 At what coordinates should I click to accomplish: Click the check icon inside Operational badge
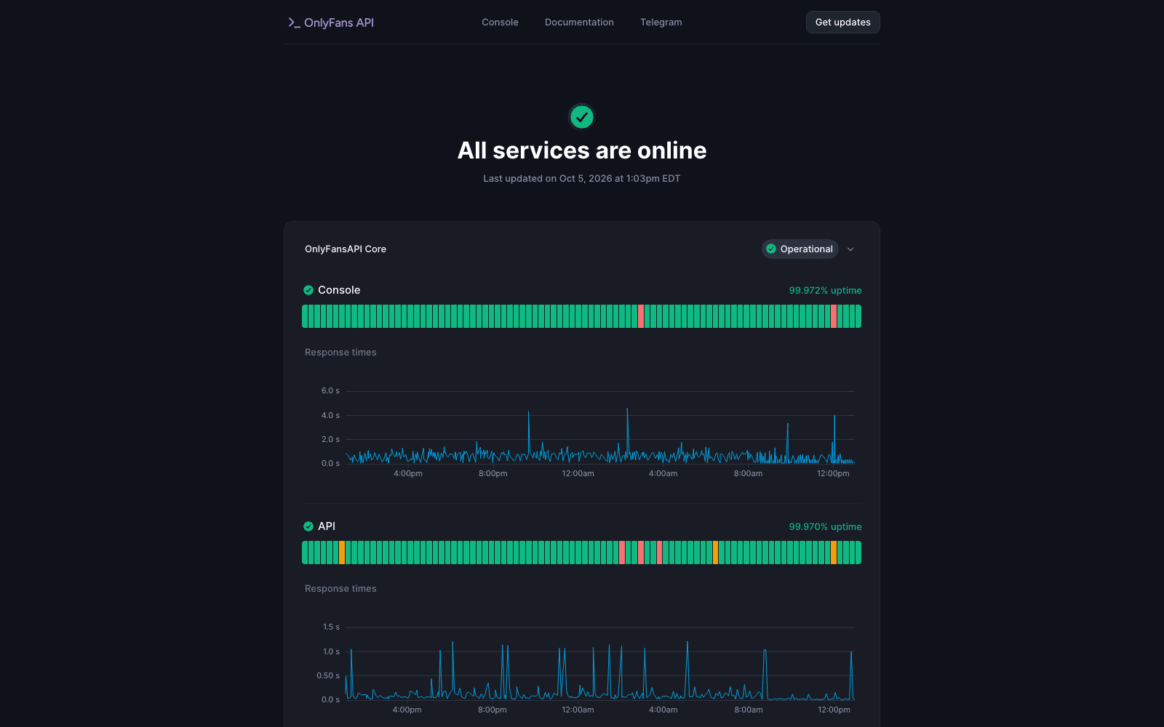click(x=771, y=249)
